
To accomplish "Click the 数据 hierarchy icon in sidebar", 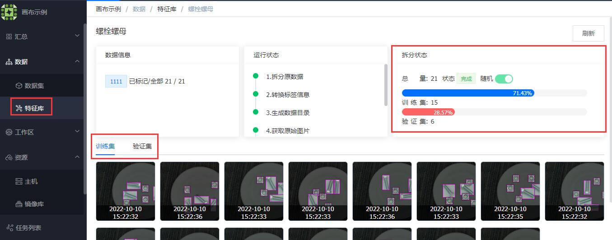I will point(9,62).
